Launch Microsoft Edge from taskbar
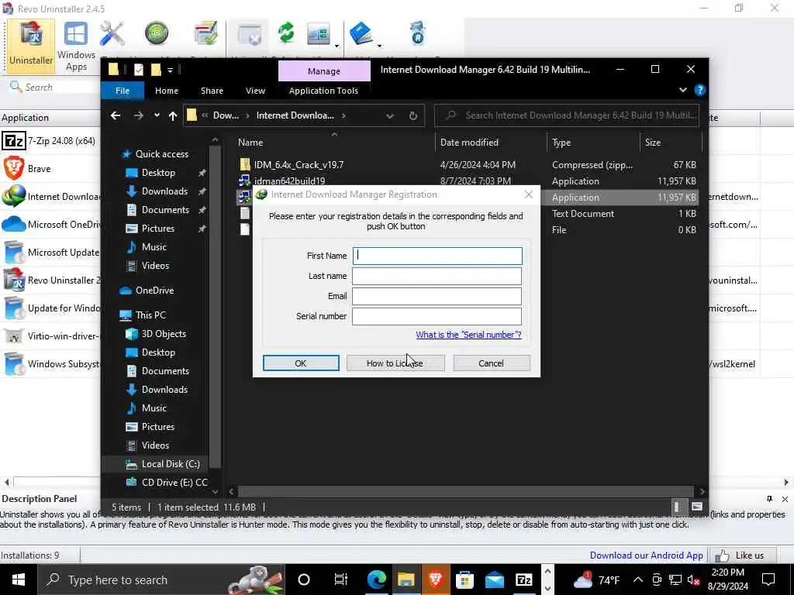Image resolution: width=794 pixels, height=595 pixels. (x=376, y=580)
